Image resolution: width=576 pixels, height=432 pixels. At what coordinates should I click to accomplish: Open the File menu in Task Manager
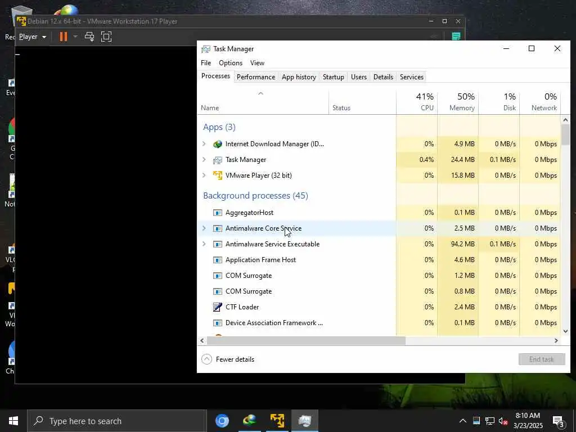[x=206, y=63]
